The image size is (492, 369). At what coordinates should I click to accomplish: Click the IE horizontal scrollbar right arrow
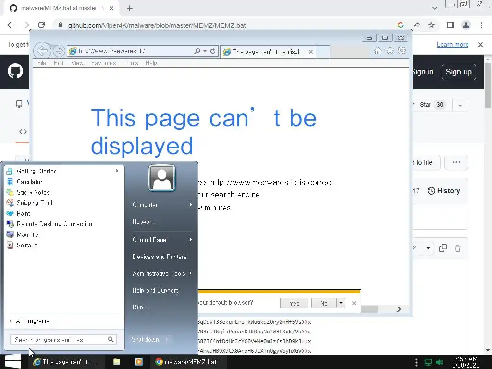point(399,309)
